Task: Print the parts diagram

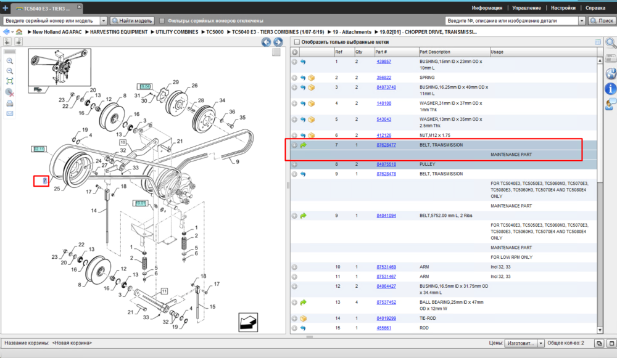Action: pyautogui.click(x=10, y=104)
